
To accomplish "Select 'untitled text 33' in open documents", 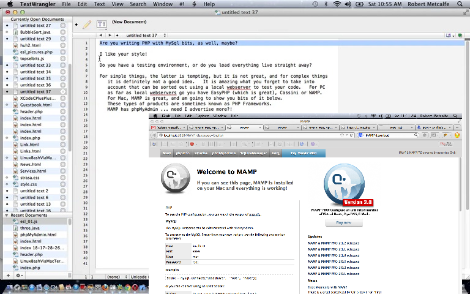I will point(35,65).
